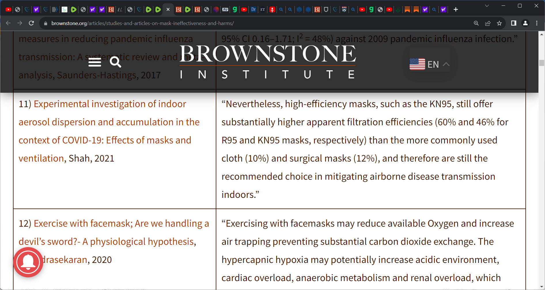Open the Brownstone site search magnifier
545x290 pixels.
(x=116, y=62)
